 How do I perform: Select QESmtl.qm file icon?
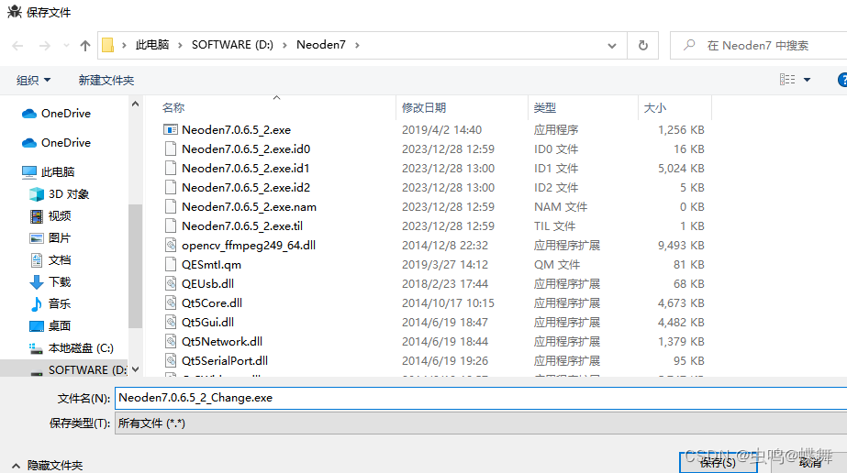[x=171, y=264]
